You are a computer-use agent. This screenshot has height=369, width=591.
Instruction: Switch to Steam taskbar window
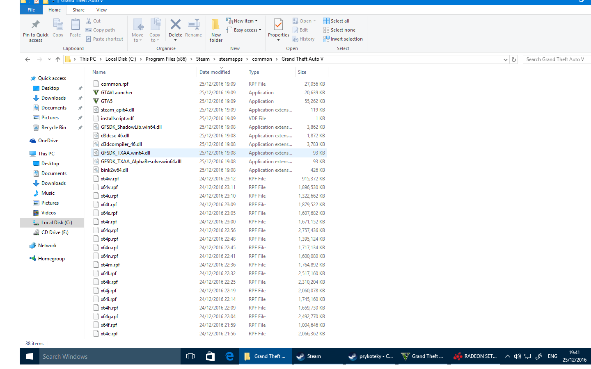click(x=318, y=356)
